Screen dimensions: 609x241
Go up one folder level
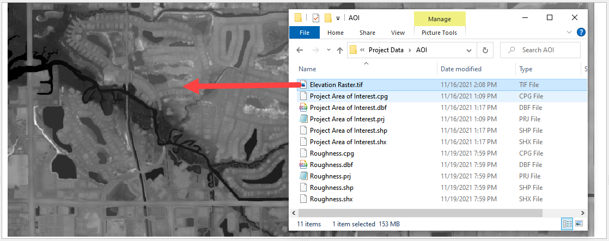(x=340, y=50)
